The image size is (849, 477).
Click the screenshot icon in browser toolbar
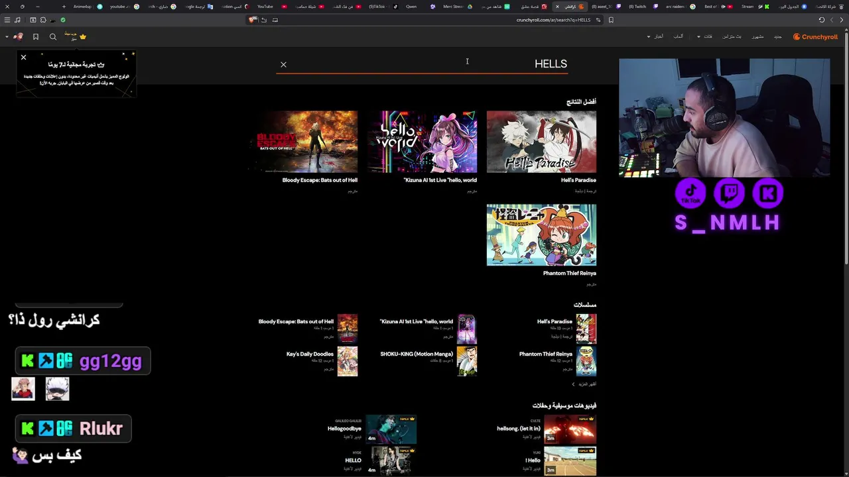33,20
